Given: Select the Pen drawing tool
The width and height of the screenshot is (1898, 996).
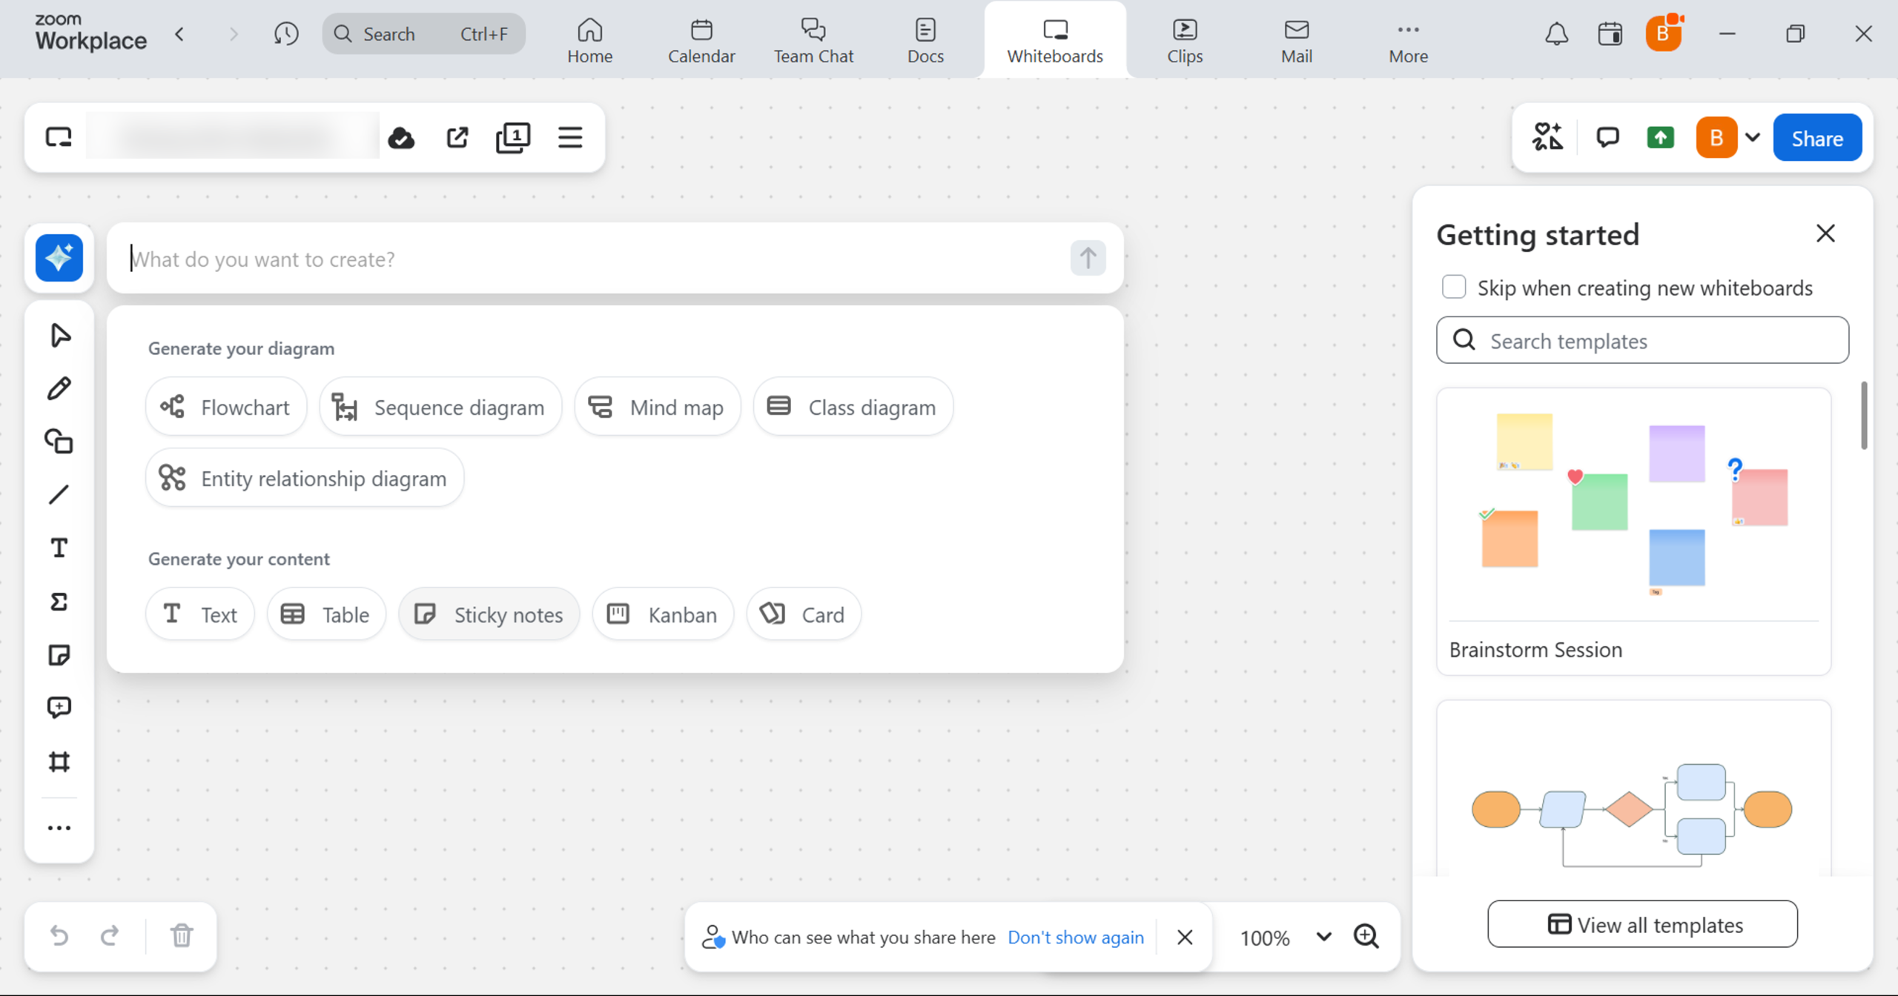Looking at the screenshot, I should pos(59,388).
